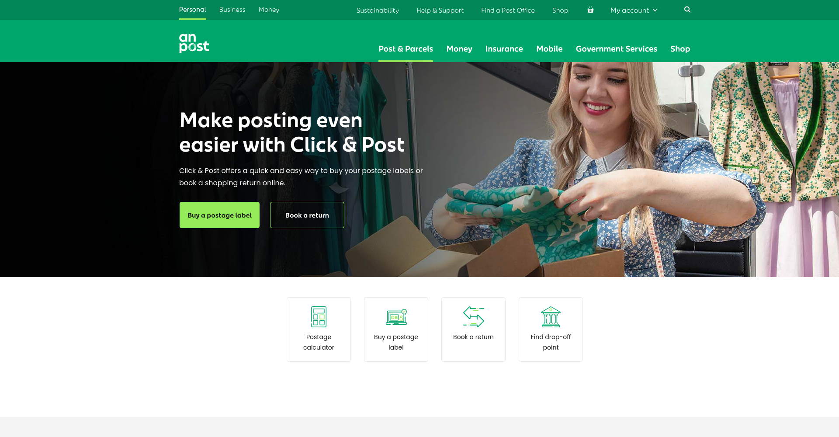839x437 pixels.
Task: Visit the Sustainability link
Action: (378, 10)
